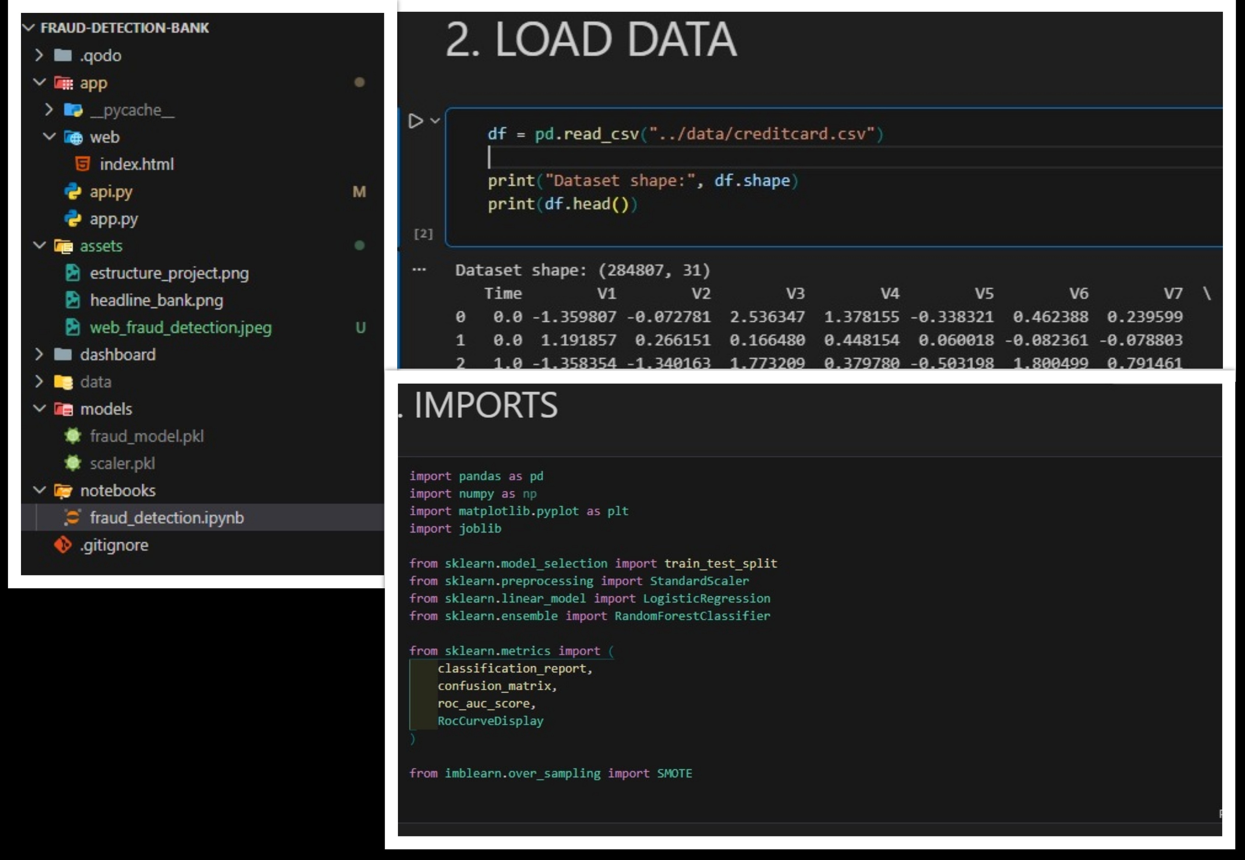Click the Run Cell play button
This screenshot has width=1245, height=860.
tap(415, 121)
